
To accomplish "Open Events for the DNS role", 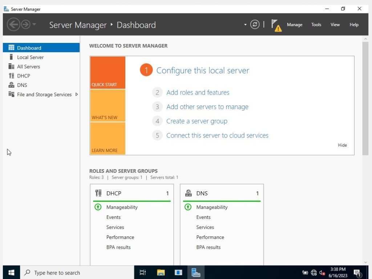I will coord(203,217).
